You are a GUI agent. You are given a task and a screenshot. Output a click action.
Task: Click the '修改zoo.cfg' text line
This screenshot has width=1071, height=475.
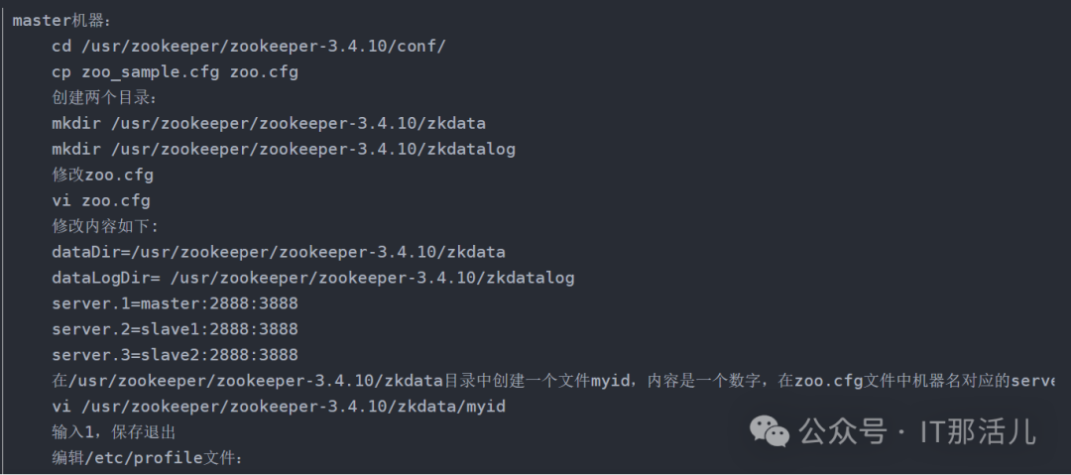(x=102, y=175)
